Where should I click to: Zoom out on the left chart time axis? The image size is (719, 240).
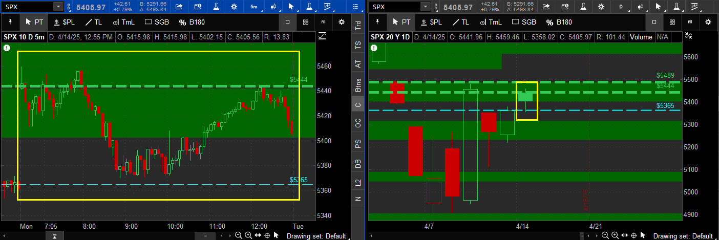point(239,235)
